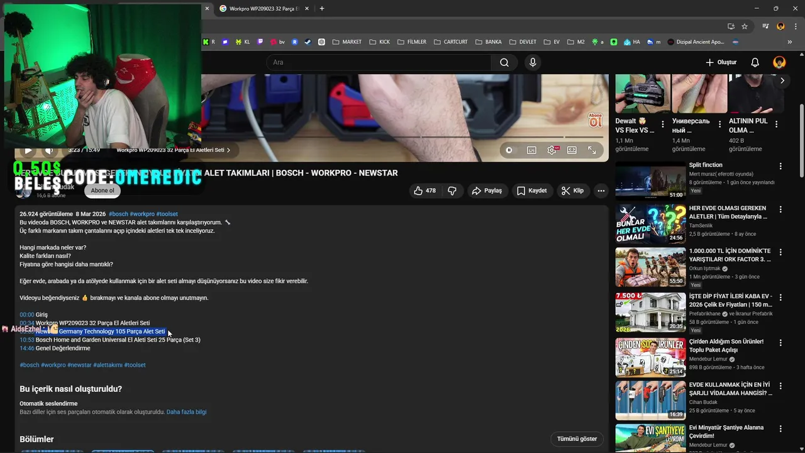Click 'Tümünü göster' chapters button
The height and width of the screenshot is (453, 805).
(x=577, y=439)
